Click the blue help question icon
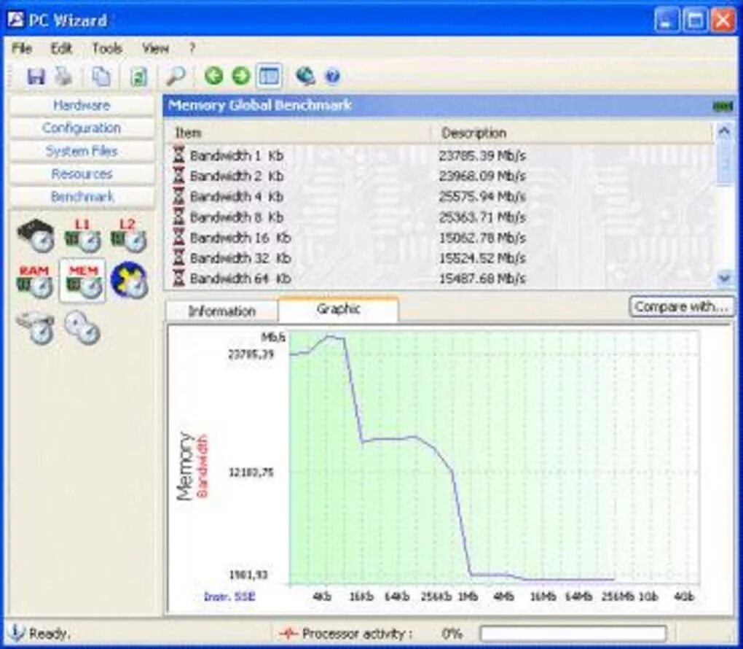Image resolution: width=743 pixels, height=649 pixels. (x=333, y=76)
